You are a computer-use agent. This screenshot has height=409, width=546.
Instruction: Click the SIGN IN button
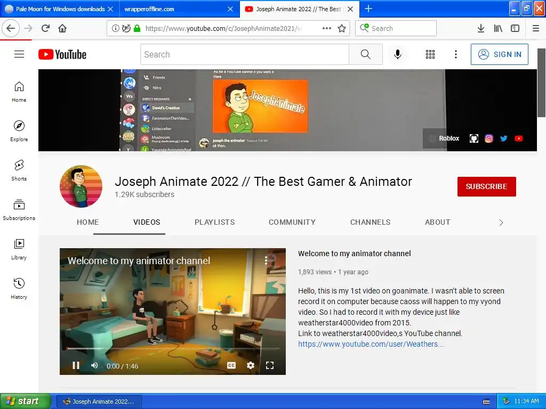pos(499,54)
